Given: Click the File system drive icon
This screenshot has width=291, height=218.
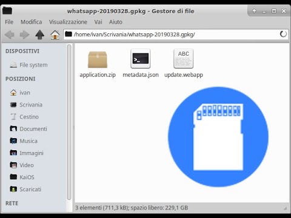Looking at the screenshot, I should pos(13,65).
